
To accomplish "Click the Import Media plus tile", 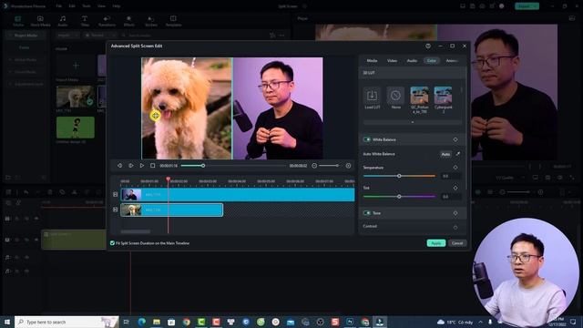I will pos(76,66).
